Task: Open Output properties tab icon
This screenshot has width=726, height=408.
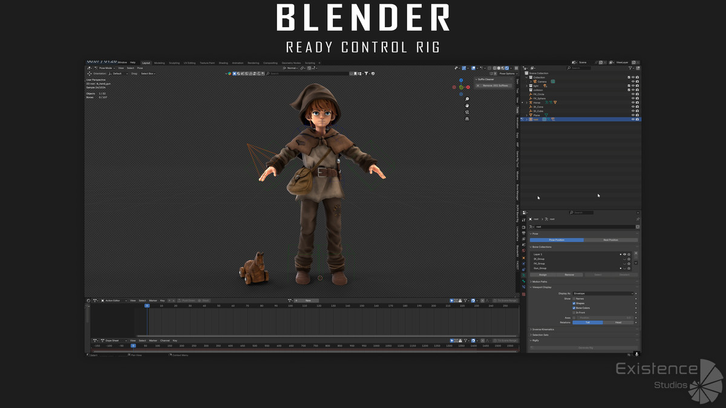Action: coord(523,233)
